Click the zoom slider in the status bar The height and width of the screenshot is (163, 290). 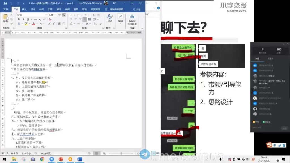[x=121, y=153]
